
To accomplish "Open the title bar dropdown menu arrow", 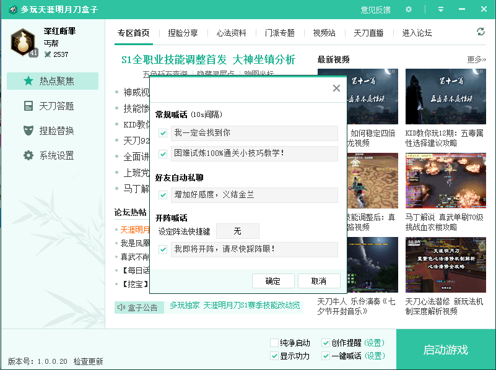I will 441,9.
